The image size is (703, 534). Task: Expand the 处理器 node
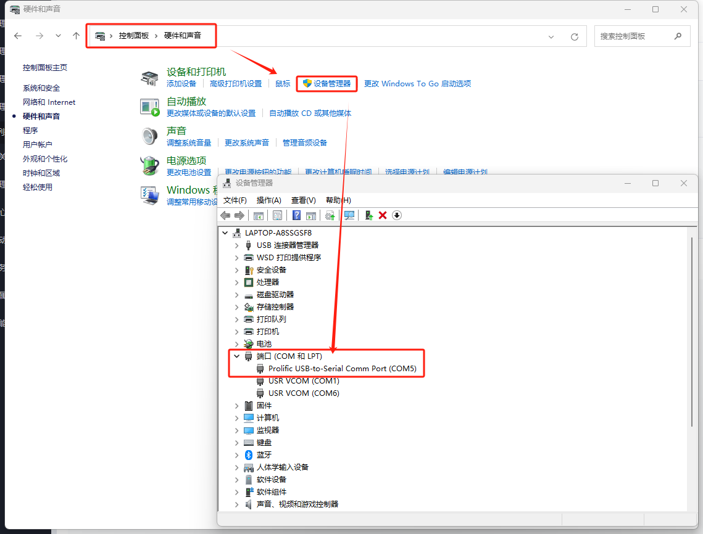point(237,282)
